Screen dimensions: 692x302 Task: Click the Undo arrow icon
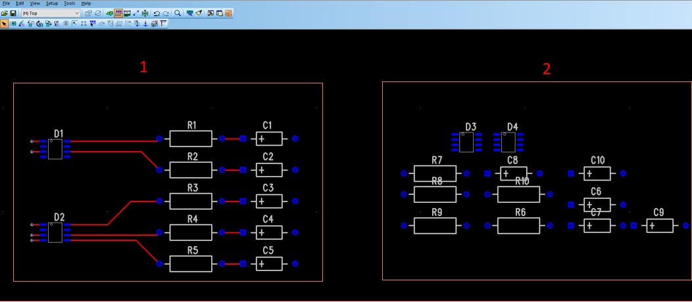157,13
